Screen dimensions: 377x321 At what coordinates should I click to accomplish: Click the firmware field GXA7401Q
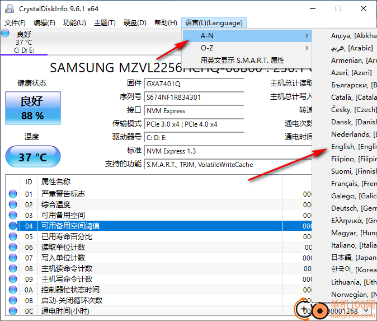pyautogui.click(x=194, y=84)
